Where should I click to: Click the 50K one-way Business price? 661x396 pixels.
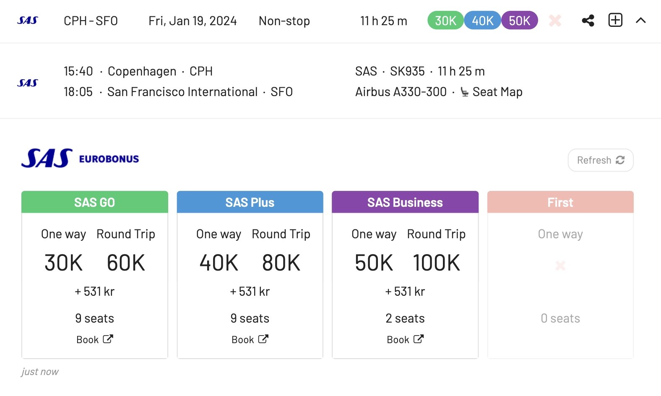click(374, 263)
